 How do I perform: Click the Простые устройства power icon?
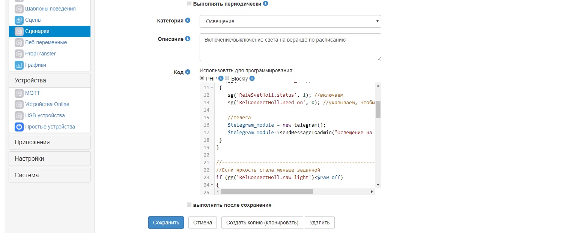pos(19,127)
